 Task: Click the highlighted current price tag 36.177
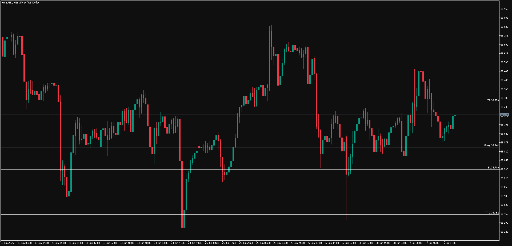click(504, 114)
